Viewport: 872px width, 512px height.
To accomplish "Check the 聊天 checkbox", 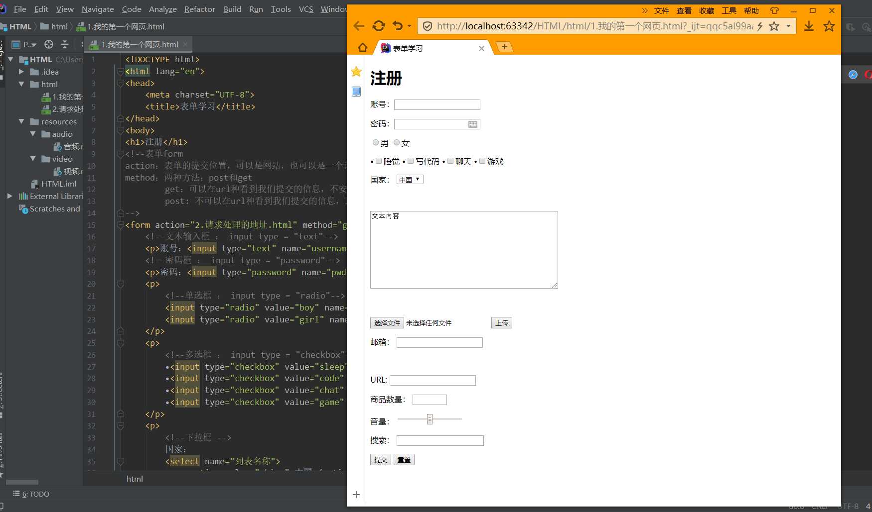I will coord(450,161).
